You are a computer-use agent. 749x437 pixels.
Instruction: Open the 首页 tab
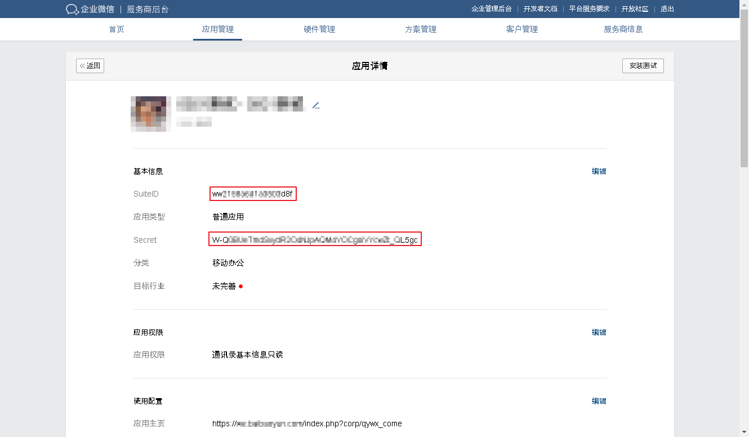pyautogui.click(x=117, y=29)
